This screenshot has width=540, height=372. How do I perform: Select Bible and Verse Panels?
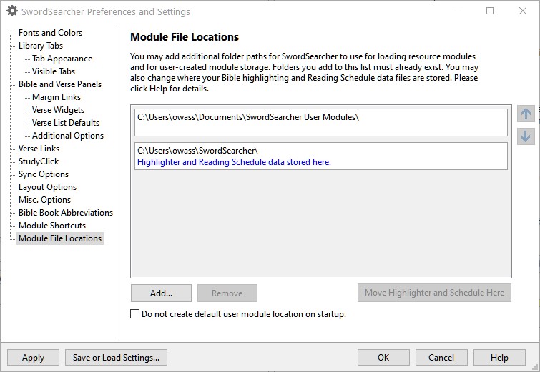[x=60, y=84]
